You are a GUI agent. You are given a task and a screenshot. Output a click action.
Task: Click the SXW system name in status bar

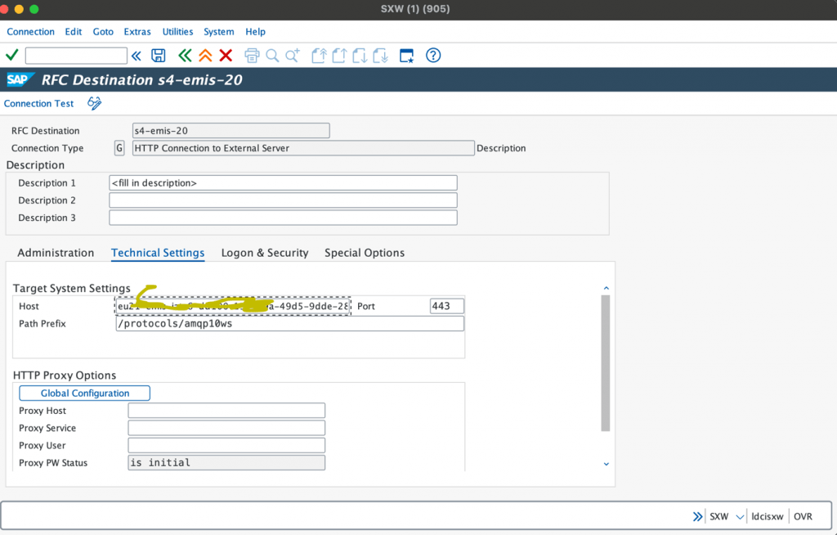point(719,517)
